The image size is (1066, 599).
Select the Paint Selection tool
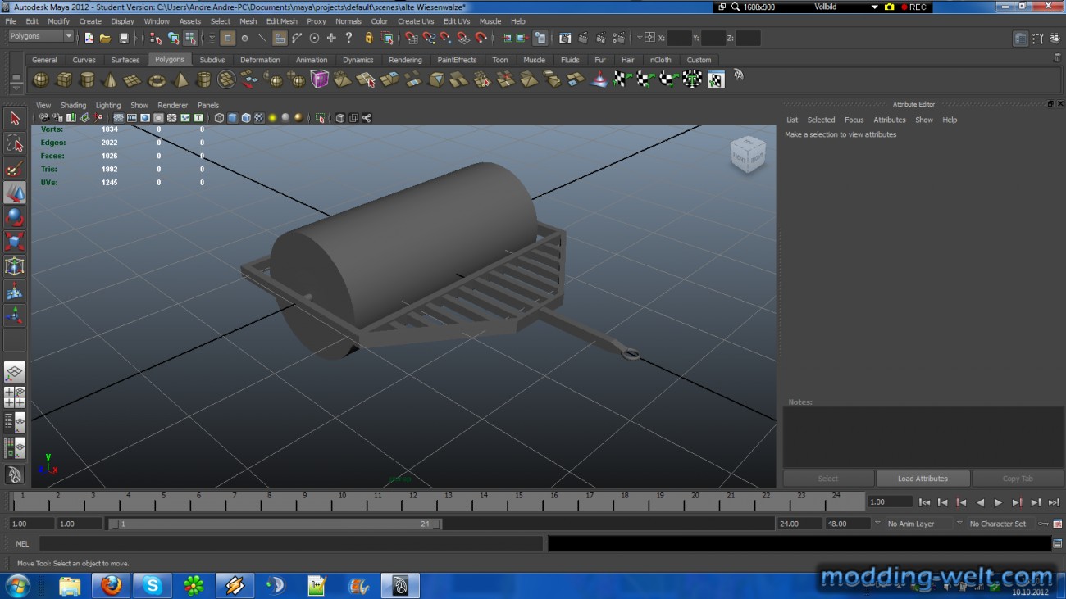click(15, 169)
